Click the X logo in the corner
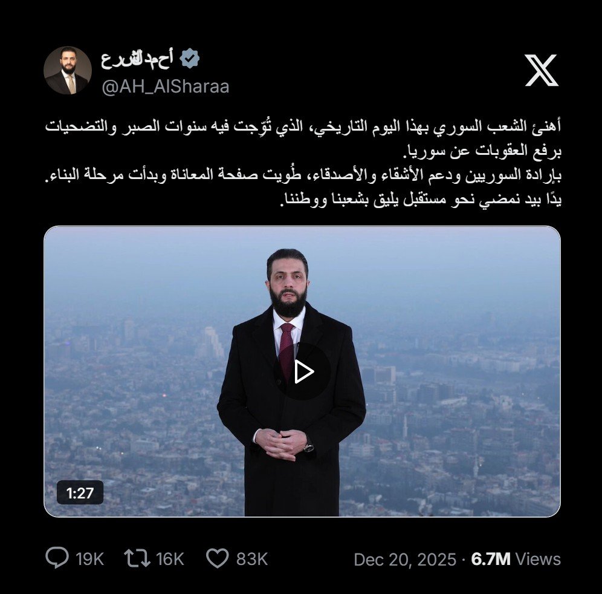 click(541, 70)
